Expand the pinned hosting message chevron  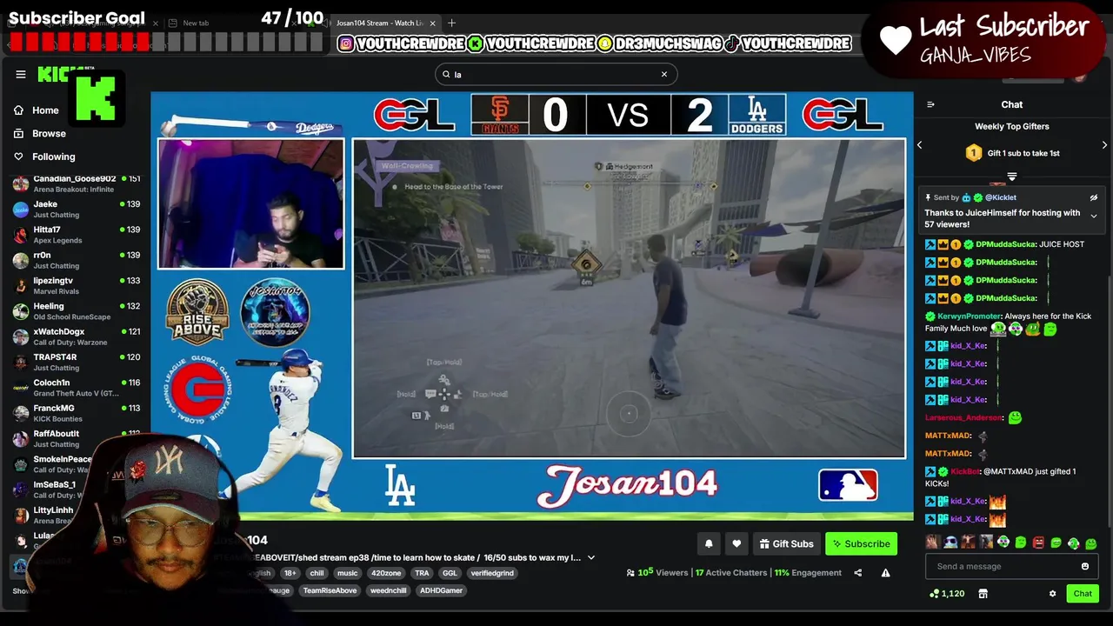pos(1094,216)
